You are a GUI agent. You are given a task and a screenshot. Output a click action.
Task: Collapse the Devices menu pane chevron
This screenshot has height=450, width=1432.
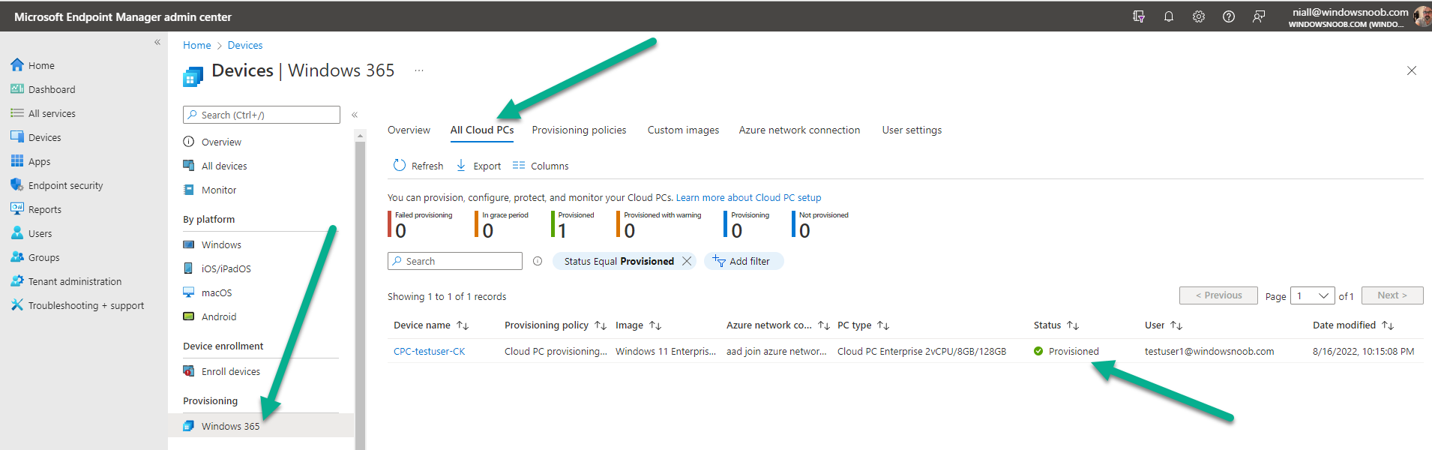[x=355, y=115]
